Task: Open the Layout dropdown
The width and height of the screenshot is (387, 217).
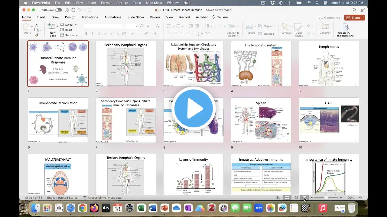Action: click(x=68, y=25)
